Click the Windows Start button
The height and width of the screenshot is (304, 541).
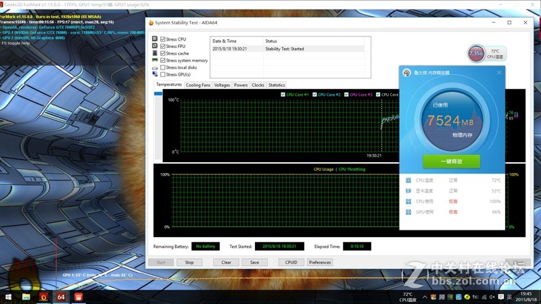tap(7, 296)
